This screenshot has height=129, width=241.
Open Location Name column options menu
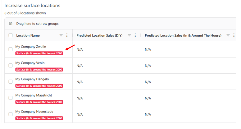(x=67, y=35)
